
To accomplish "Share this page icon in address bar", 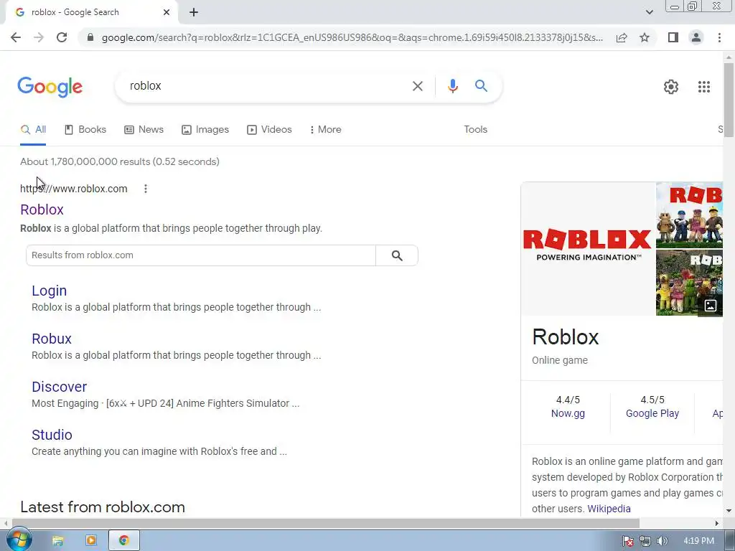I will [x=622, y=37].
